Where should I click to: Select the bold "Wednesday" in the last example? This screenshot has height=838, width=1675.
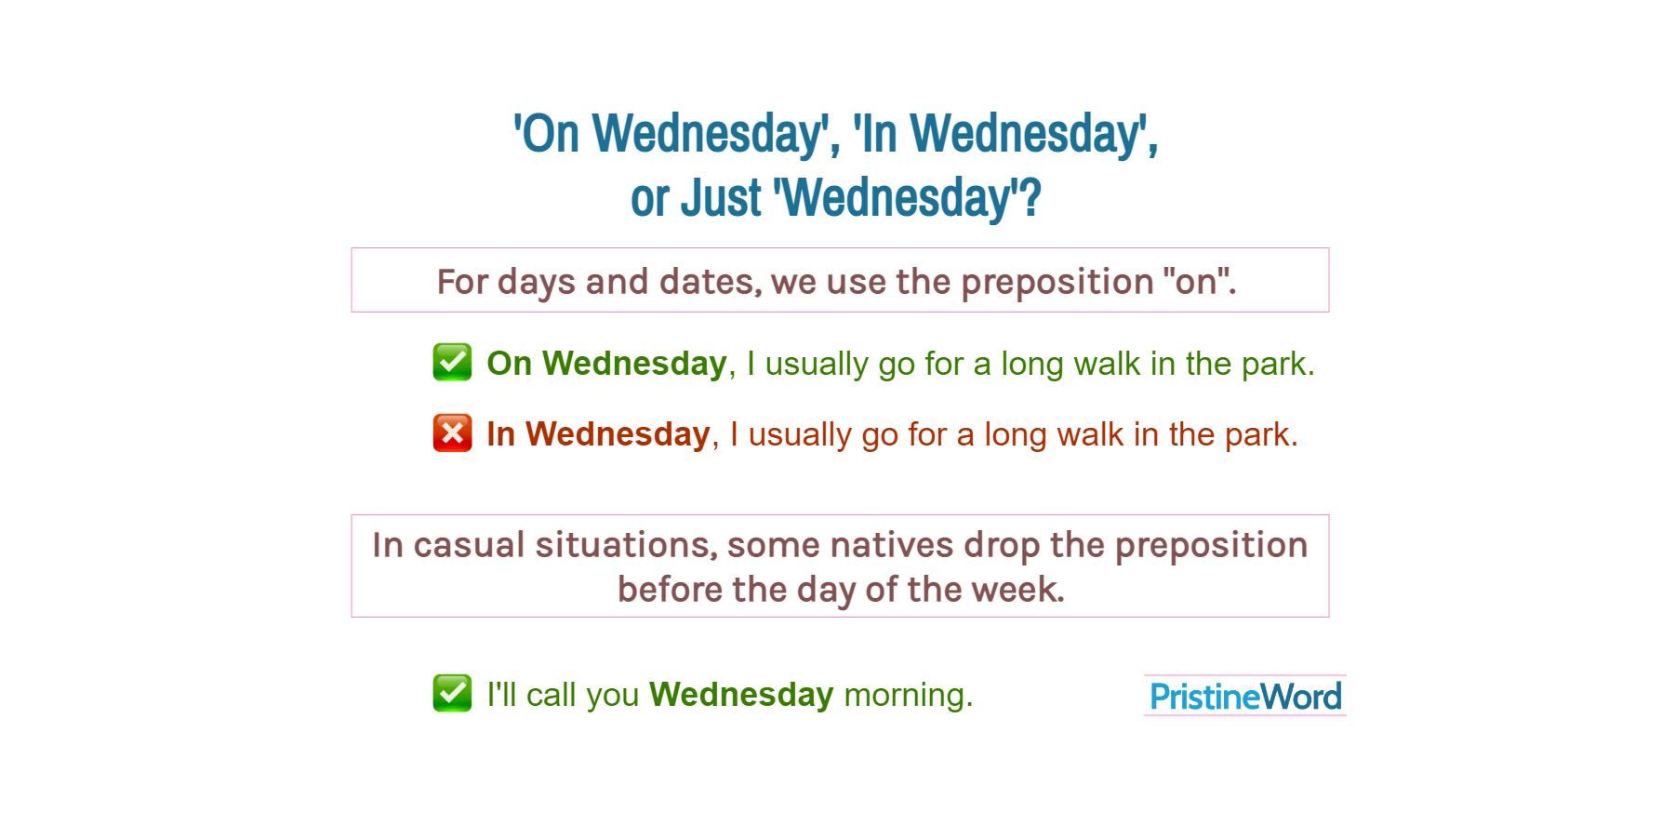click(x=741, y=695)
